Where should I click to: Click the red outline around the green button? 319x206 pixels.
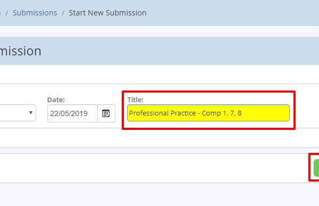[x=309, y=167]
